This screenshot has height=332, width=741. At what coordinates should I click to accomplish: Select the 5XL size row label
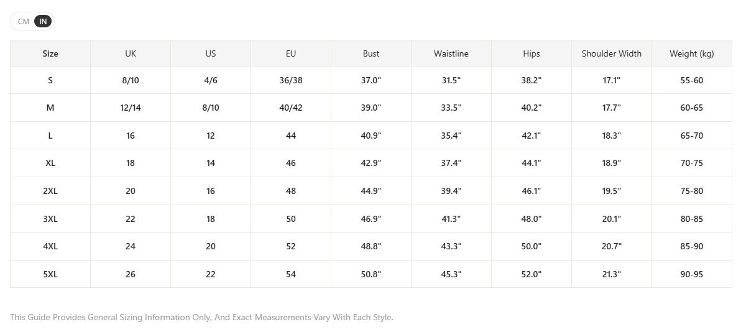point(50,274)
